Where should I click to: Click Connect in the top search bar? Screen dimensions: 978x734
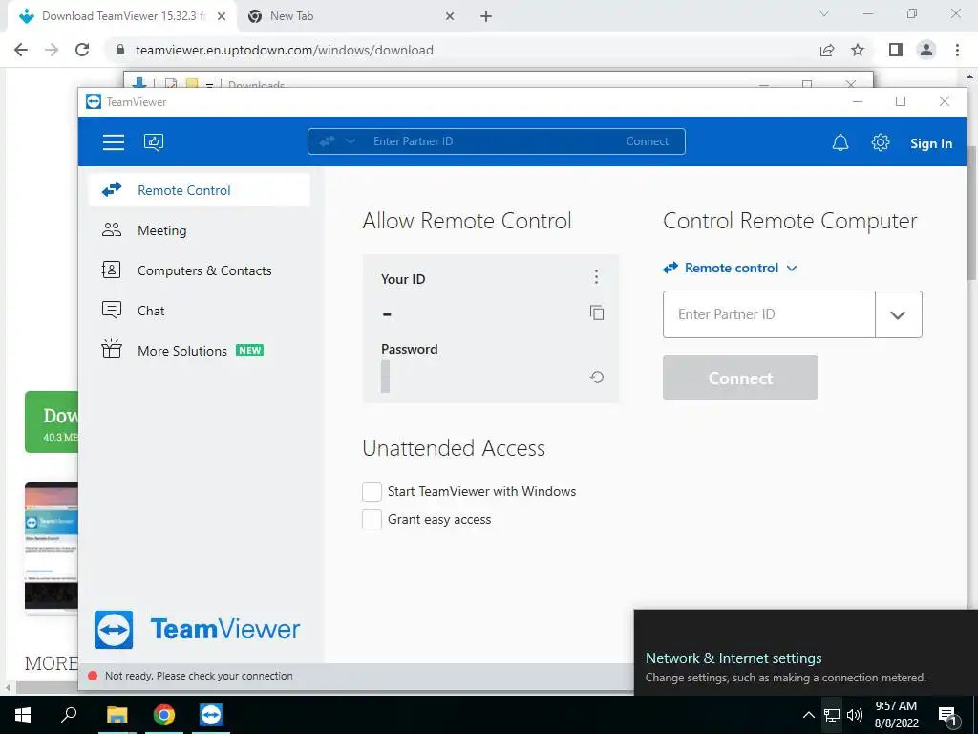(x=648, y=141)
